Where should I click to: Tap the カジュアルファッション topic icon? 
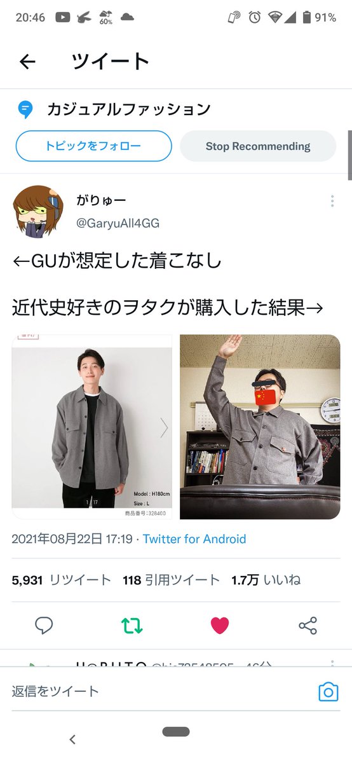coord(25,109)
